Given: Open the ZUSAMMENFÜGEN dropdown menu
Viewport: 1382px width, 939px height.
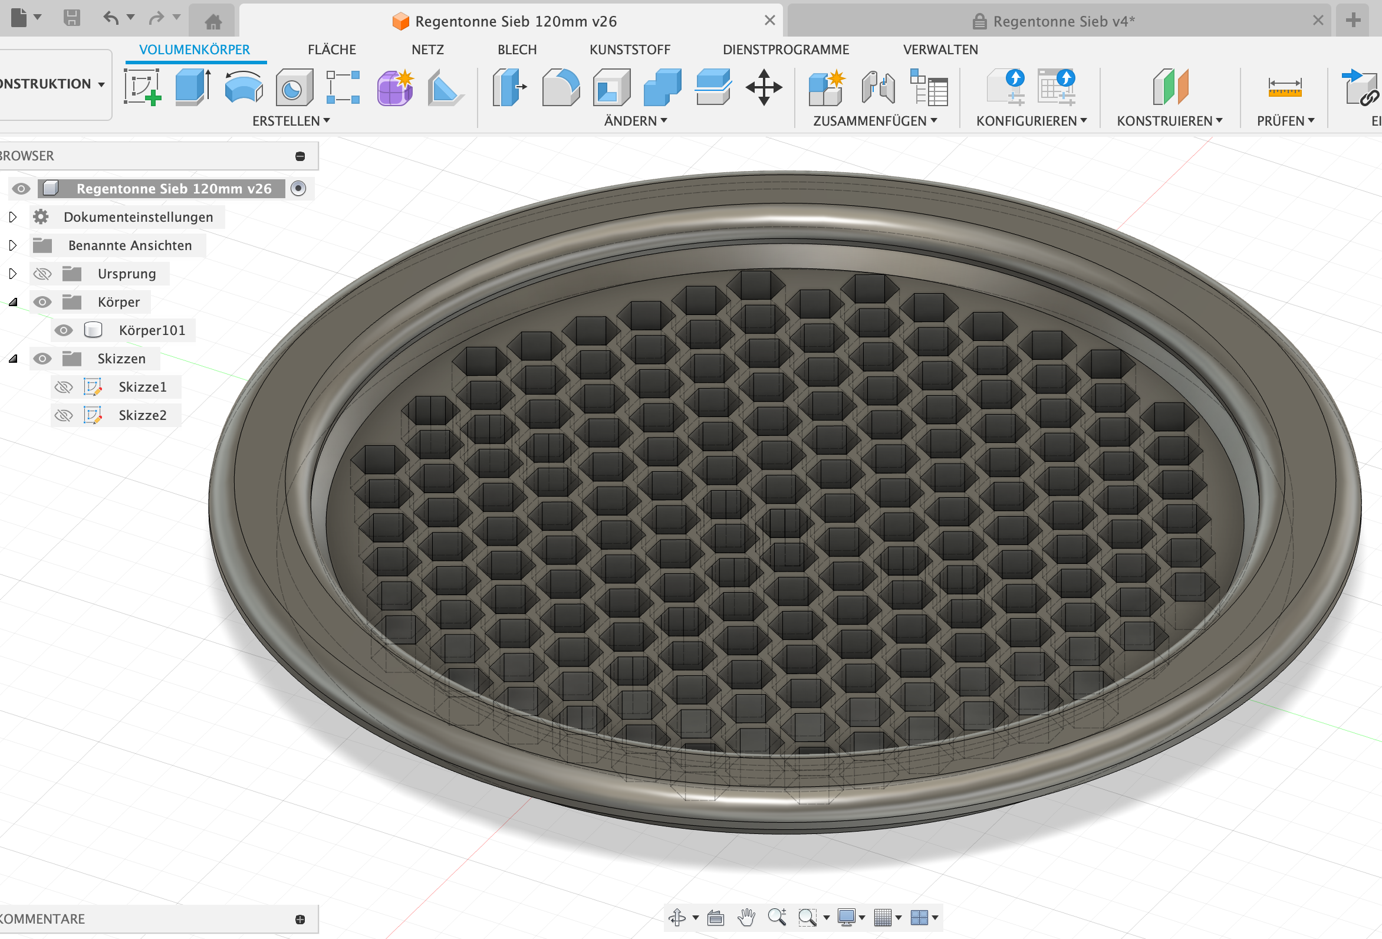Looking at the screenshot, I should 876,121.
